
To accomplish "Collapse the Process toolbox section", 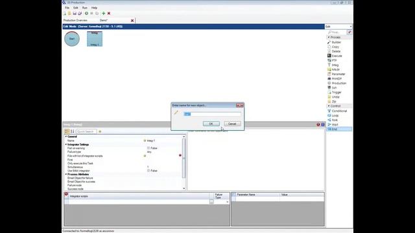I will [329, 38].
